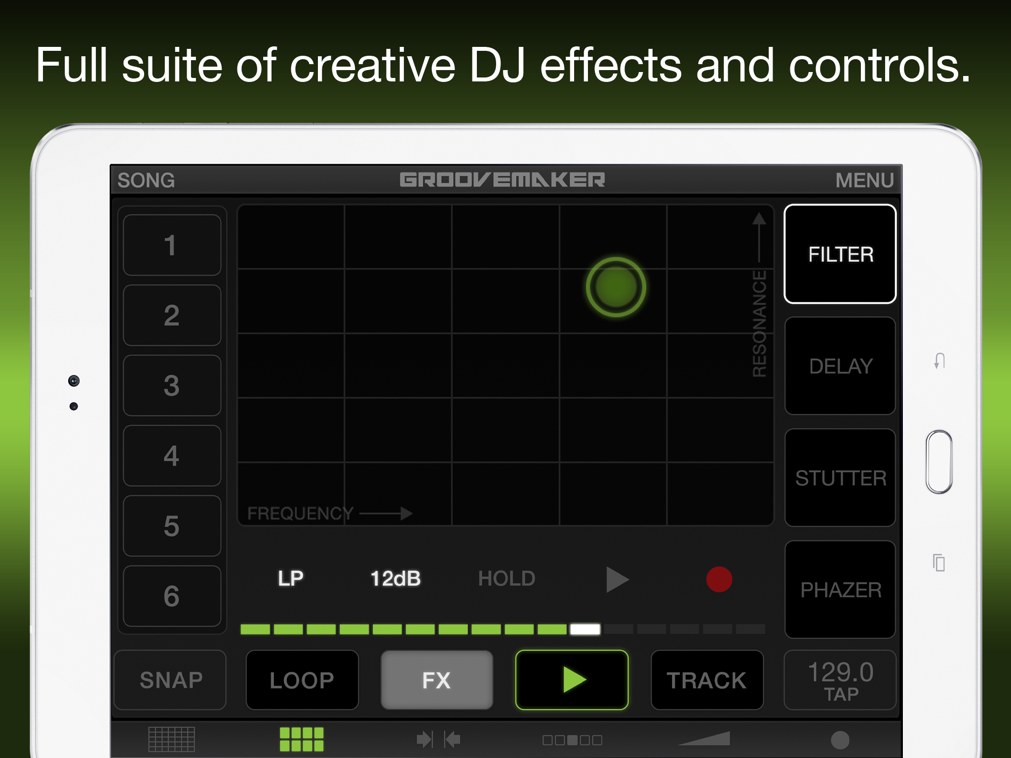Click the five-square position indicator
The height and width of the screenshot is (758, 1011).
(x=572, y=740)
